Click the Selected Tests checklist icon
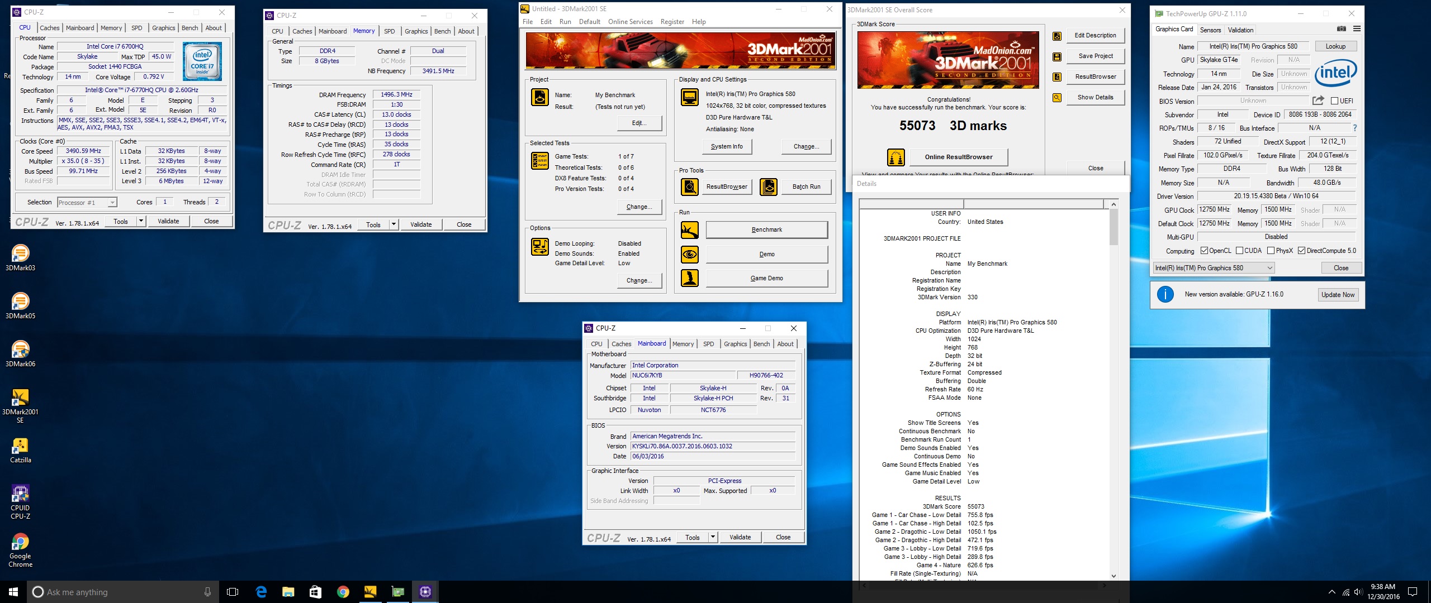 (x=539, y=161)
